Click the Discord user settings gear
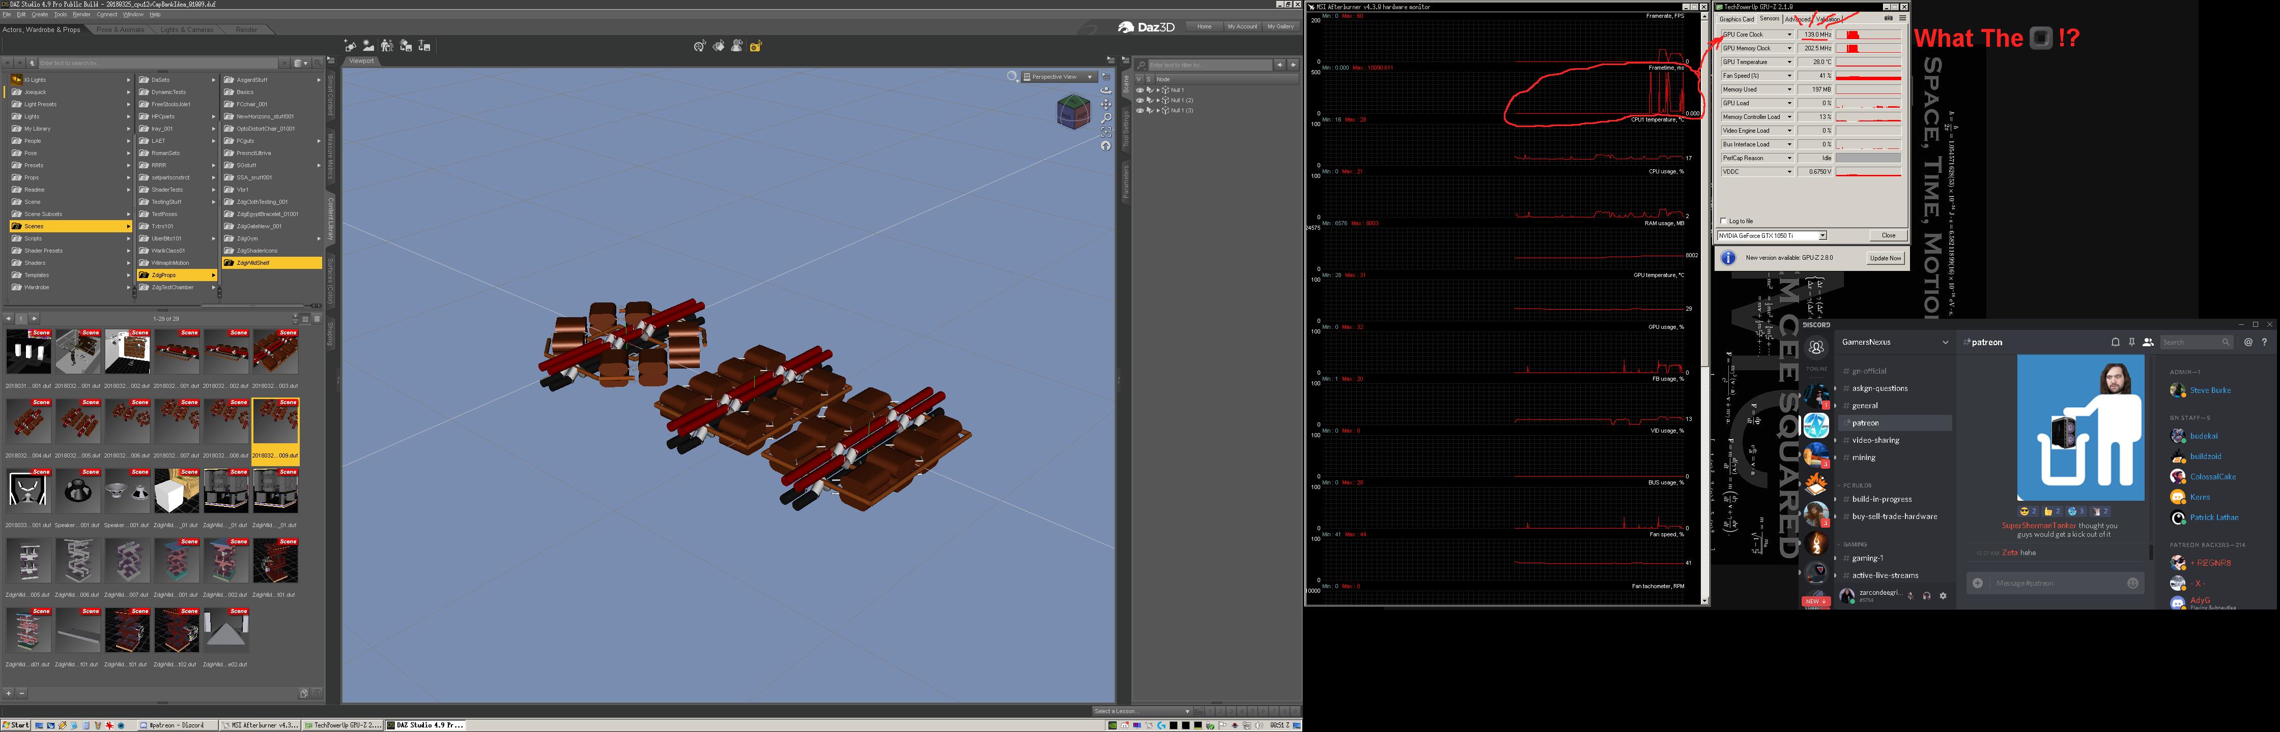This screenshot has width=2280, height=732. click(1943, 596)
